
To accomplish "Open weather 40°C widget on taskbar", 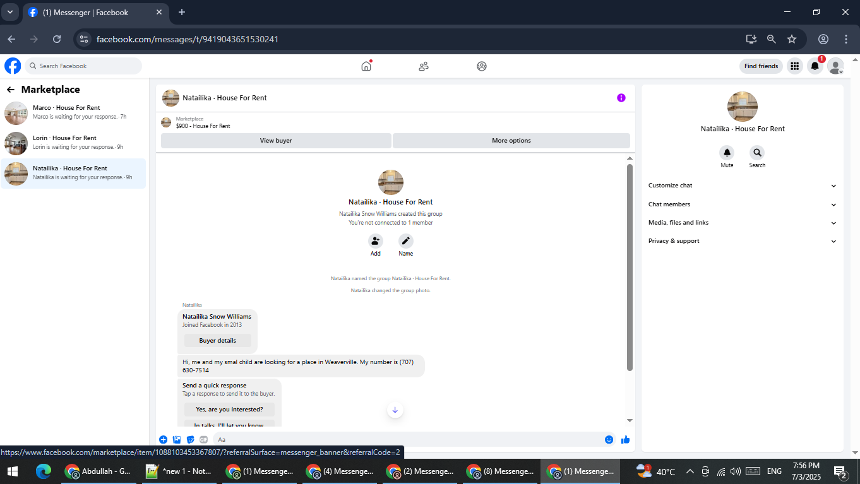I will pos(657,471).
